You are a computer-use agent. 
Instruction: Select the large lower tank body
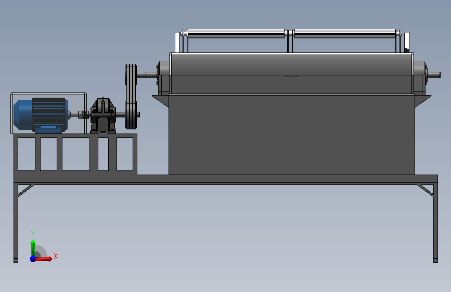tap(292, 135)
